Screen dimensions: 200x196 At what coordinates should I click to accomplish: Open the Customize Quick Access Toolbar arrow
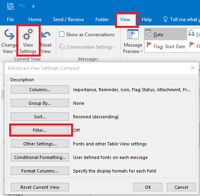point(33,6)
